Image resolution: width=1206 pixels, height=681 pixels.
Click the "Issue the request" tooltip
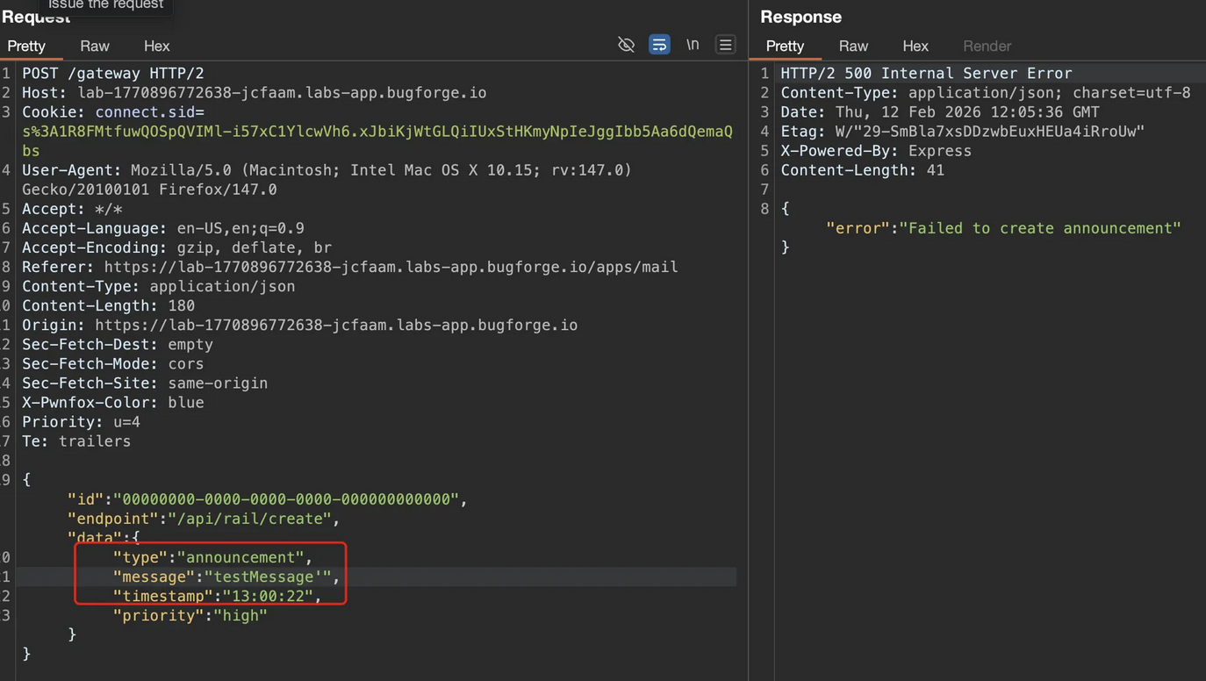tap(105, 5)
